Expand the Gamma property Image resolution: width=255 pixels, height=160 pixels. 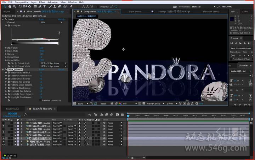point(6,54)
